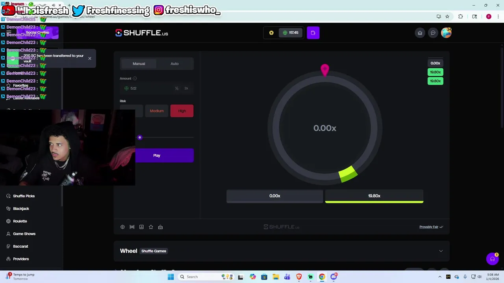Select Medium risk level
This screenshot has width=504, height=283.
point(157,111)
